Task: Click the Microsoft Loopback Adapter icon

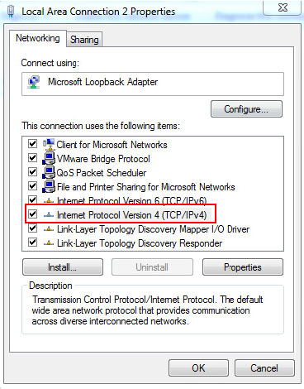Action: [x=34, y=82]
